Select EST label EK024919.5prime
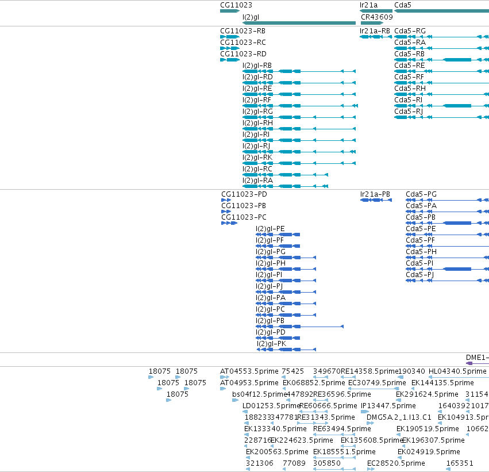 tap(429, 452)
